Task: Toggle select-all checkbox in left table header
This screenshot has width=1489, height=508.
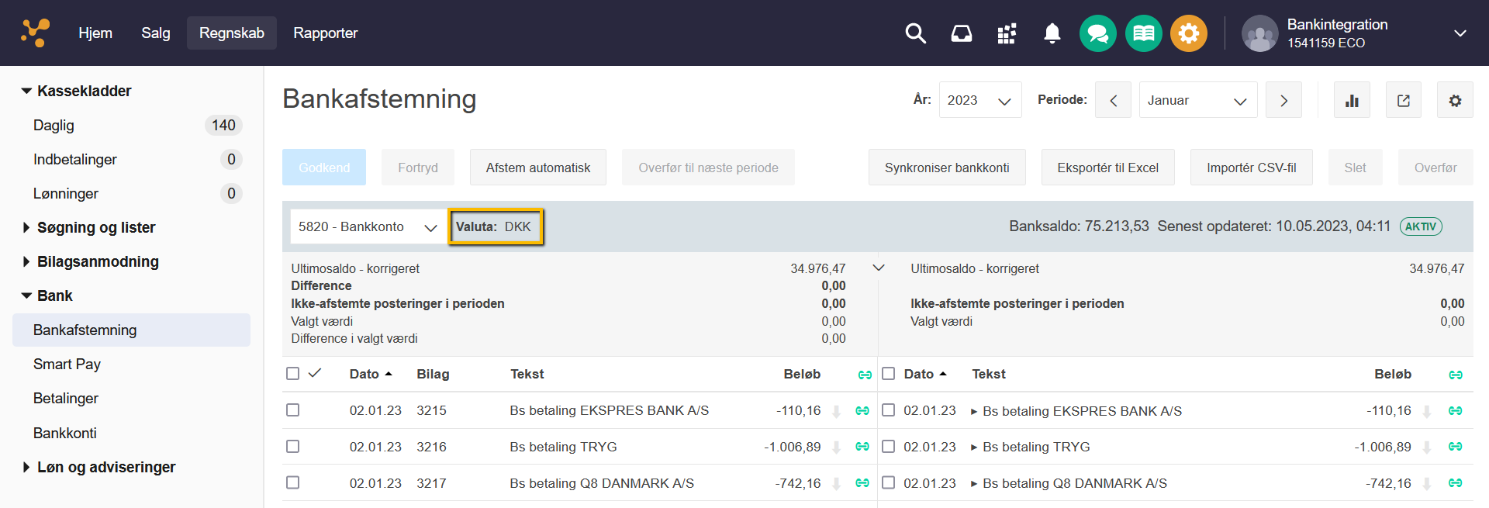Action: pyautogui.click(x=292, y=374)
